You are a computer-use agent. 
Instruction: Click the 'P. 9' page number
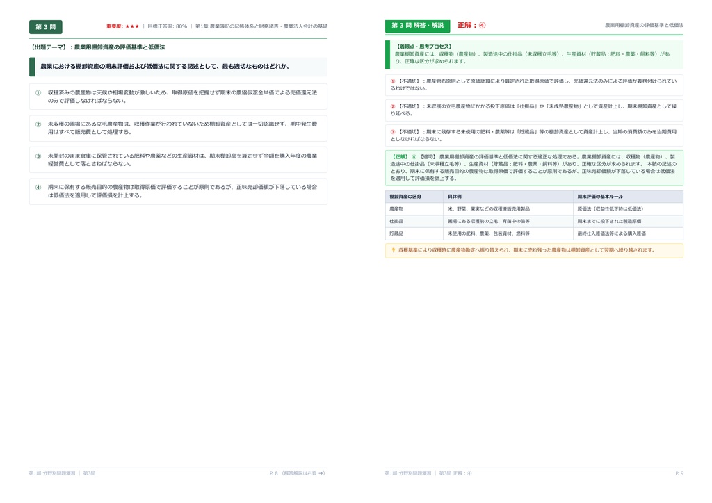(x=679, y=473)
